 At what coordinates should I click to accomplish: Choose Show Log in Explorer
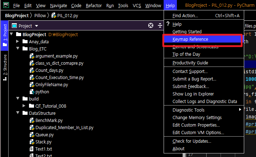click(204, 94)
